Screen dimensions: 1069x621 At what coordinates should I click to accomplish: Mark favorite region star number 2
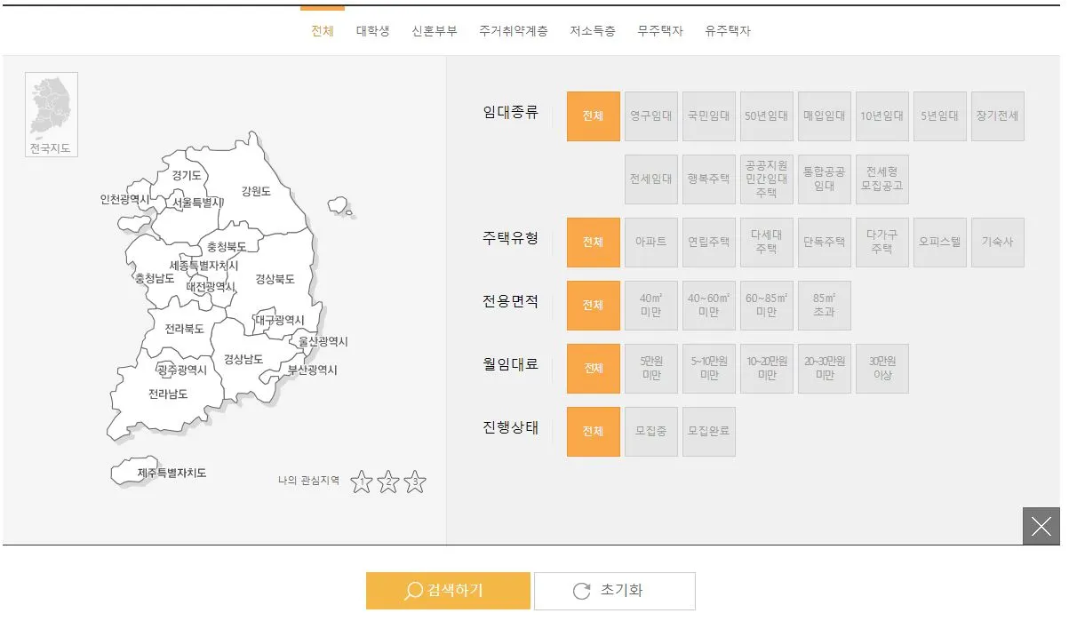pos(387,482)
